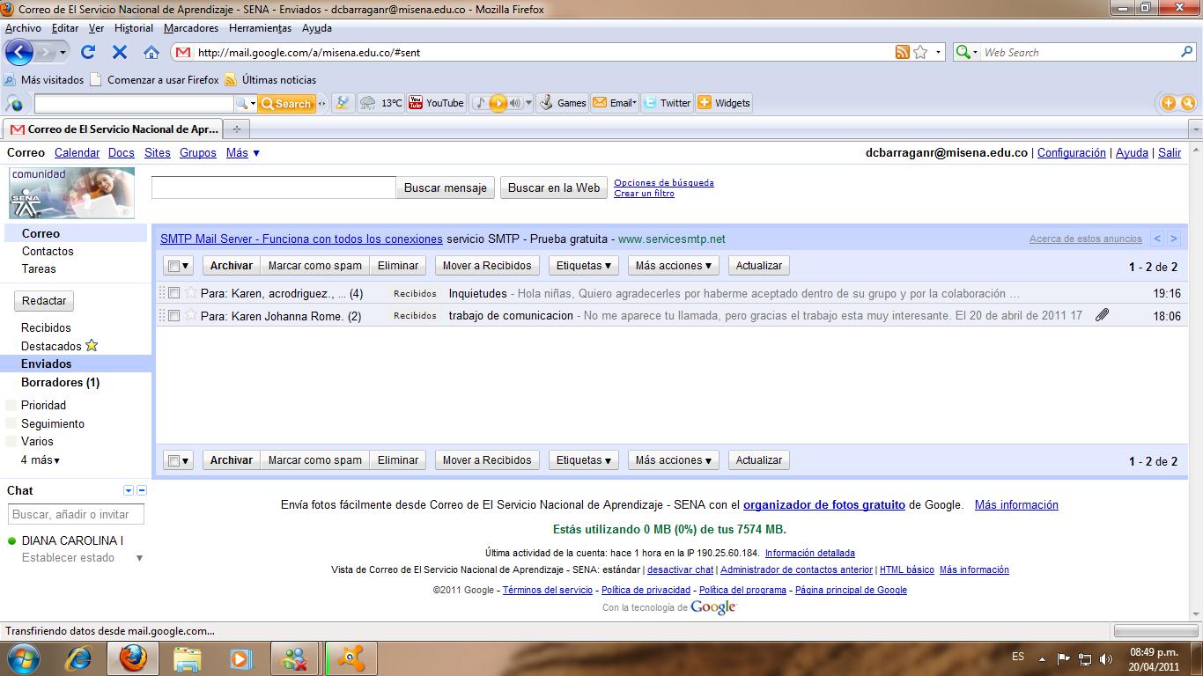Open the Email icon in the toolbar
Viewport: 1203px width, 676px height.
(x=614, y=102)
